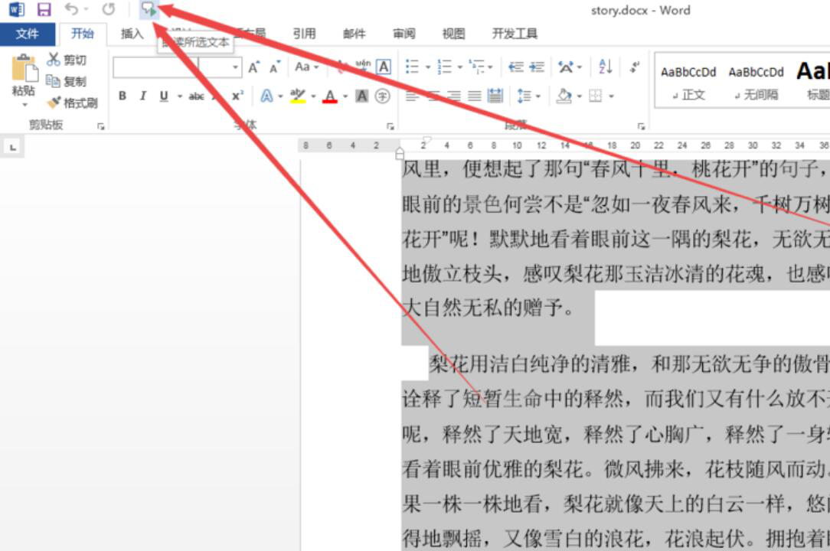Image resolution: width=830 pixels, height=551 pixels.
Task: Open underline style dropdown arrow
Action: tap(179, 96)
